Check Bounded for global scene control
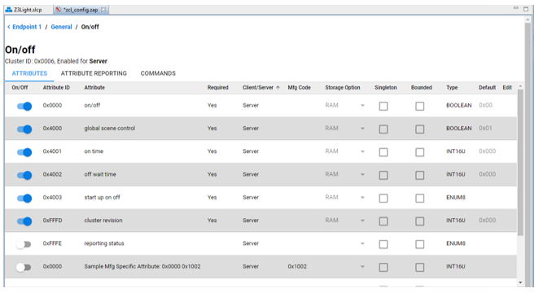Screen dimensions: 539x297 coord(419,129)
